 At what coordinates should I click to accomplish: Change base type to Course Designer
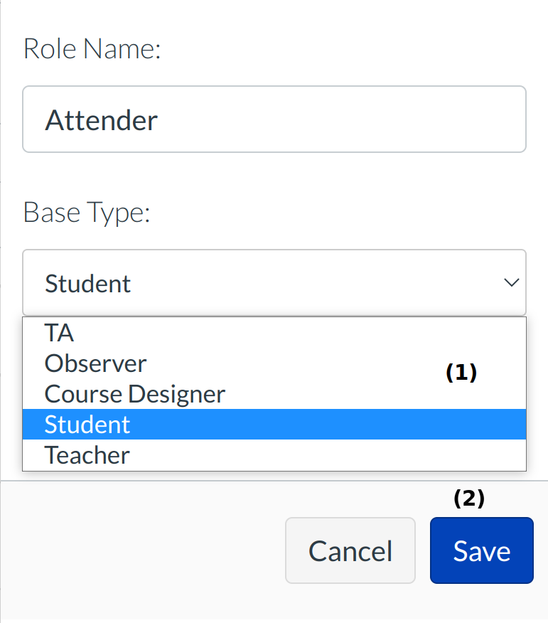[x=135, y=394]
